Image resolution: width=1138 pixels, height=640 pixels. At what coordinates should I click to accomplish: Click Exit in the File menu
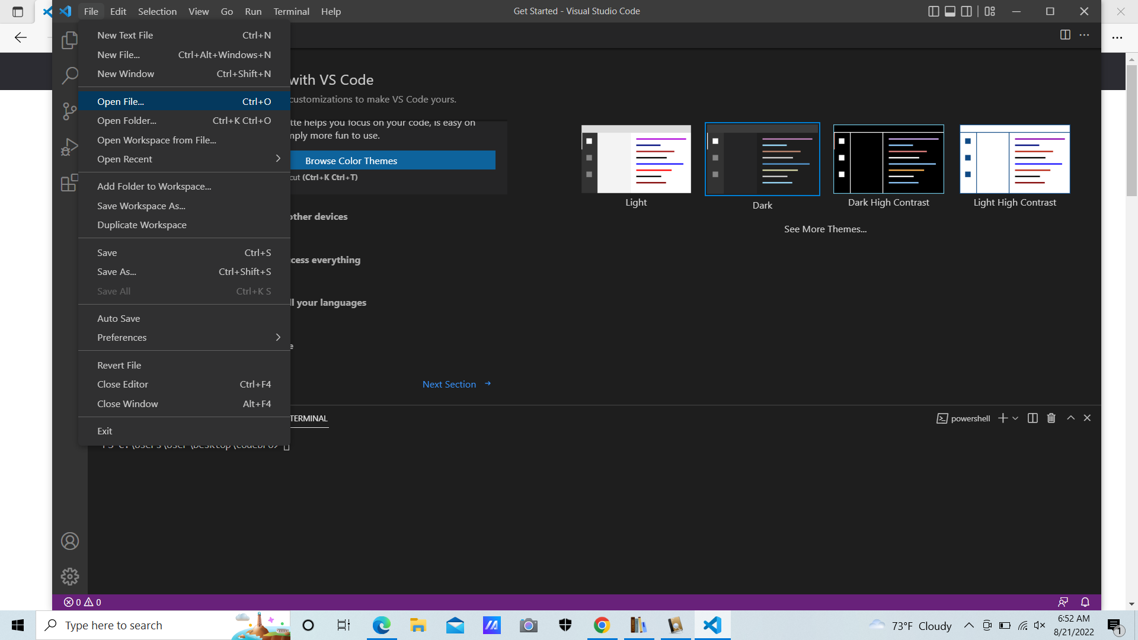(184, 431)
